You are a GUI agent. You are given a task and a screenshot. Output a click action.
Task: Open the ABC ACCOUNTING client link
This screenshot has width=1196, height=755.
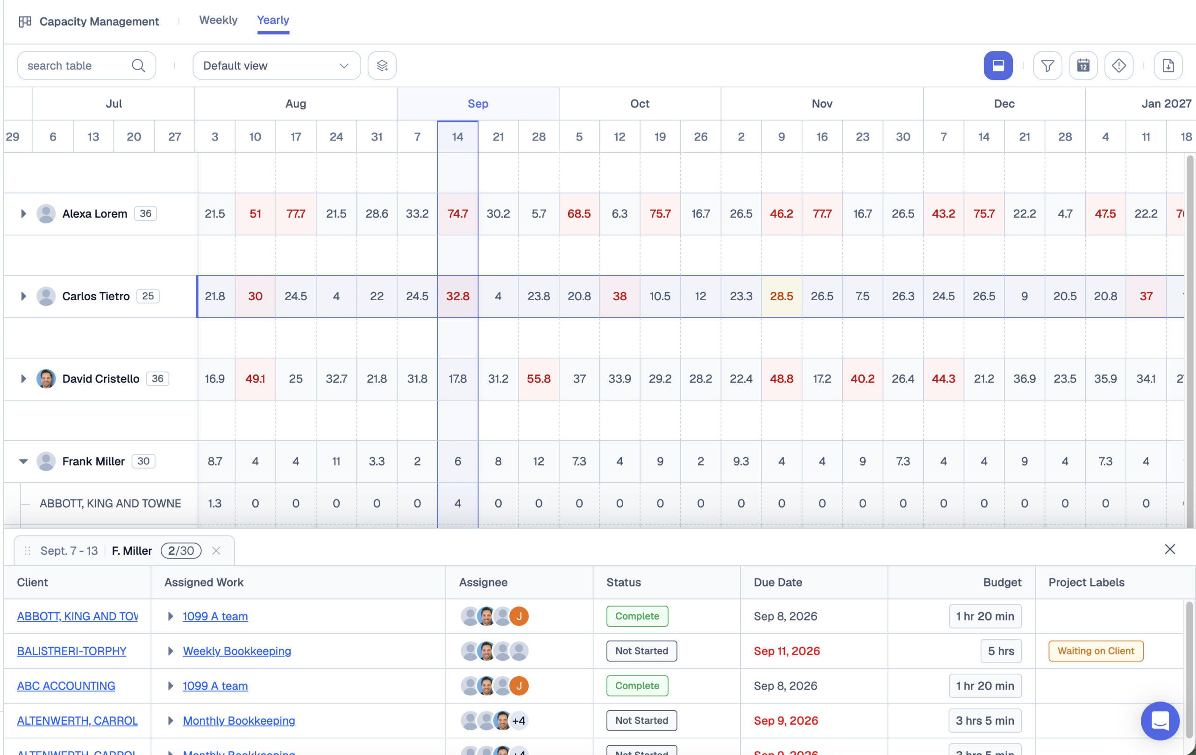[x=66, y=685]
